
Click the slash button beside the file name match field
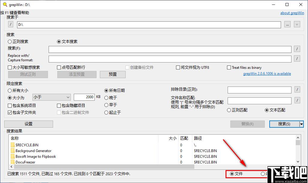click(x=297, y=100)
